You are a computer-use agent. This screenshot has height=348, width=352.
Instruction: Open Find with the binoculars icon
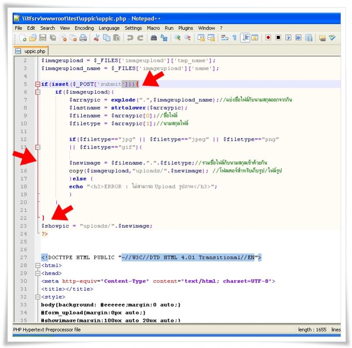(154, 38)
